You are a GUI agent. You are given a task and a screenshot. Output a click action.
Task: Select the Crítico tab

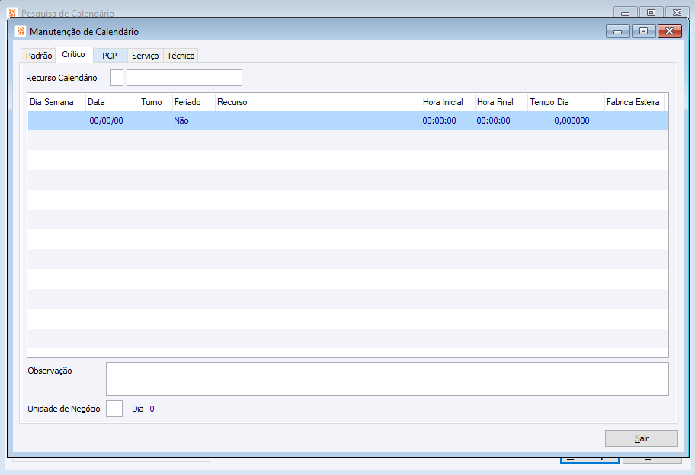[x=74, y=55]
